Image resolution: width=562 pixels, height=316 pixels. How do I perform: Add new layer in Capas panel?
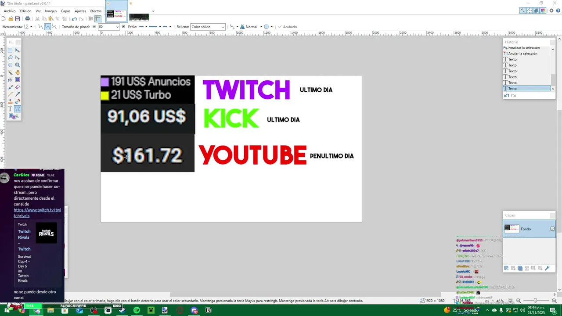[x=506, y=268]
